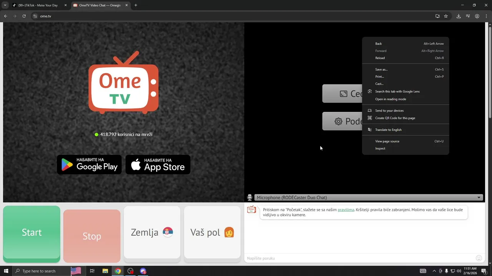Click the US flag icon in taskbar
The image size is (492, 276).
[x=76, y=271]
